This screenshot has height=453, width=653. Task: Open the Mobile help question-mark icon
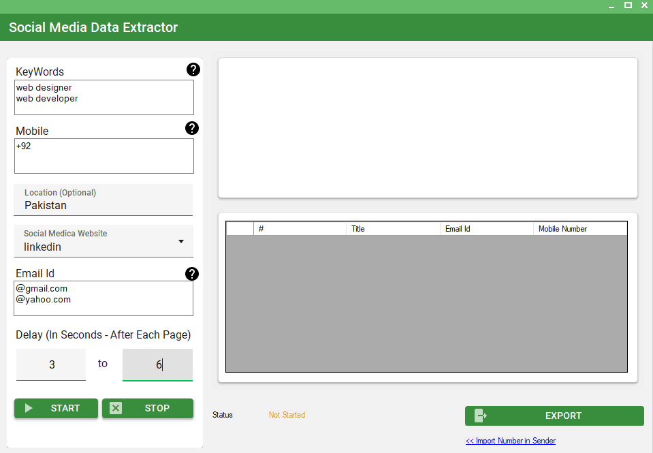(192, 128)
